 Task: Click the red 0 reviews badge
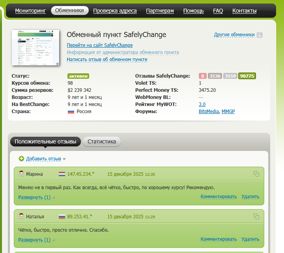tap(203, 76)
